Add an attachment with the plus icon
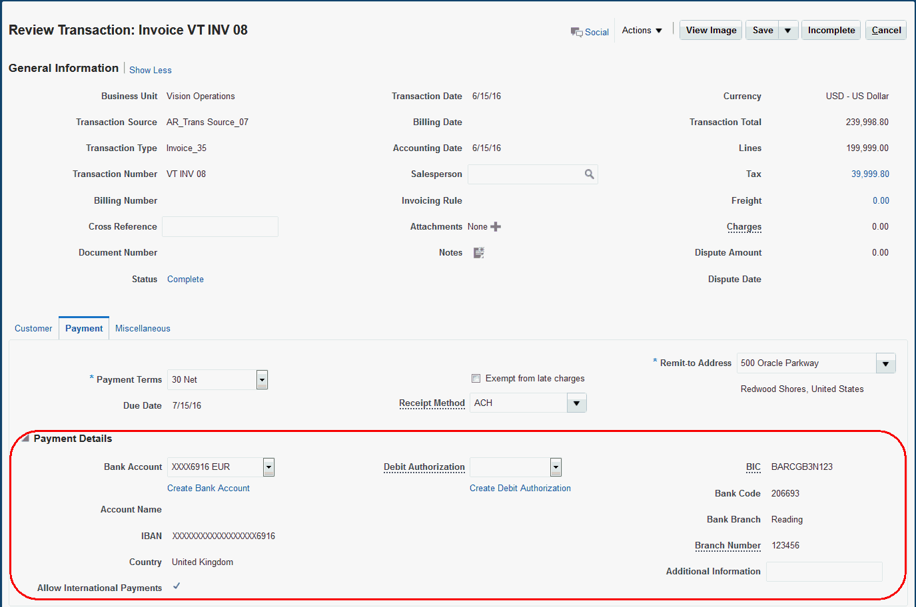 coord(496,227)
